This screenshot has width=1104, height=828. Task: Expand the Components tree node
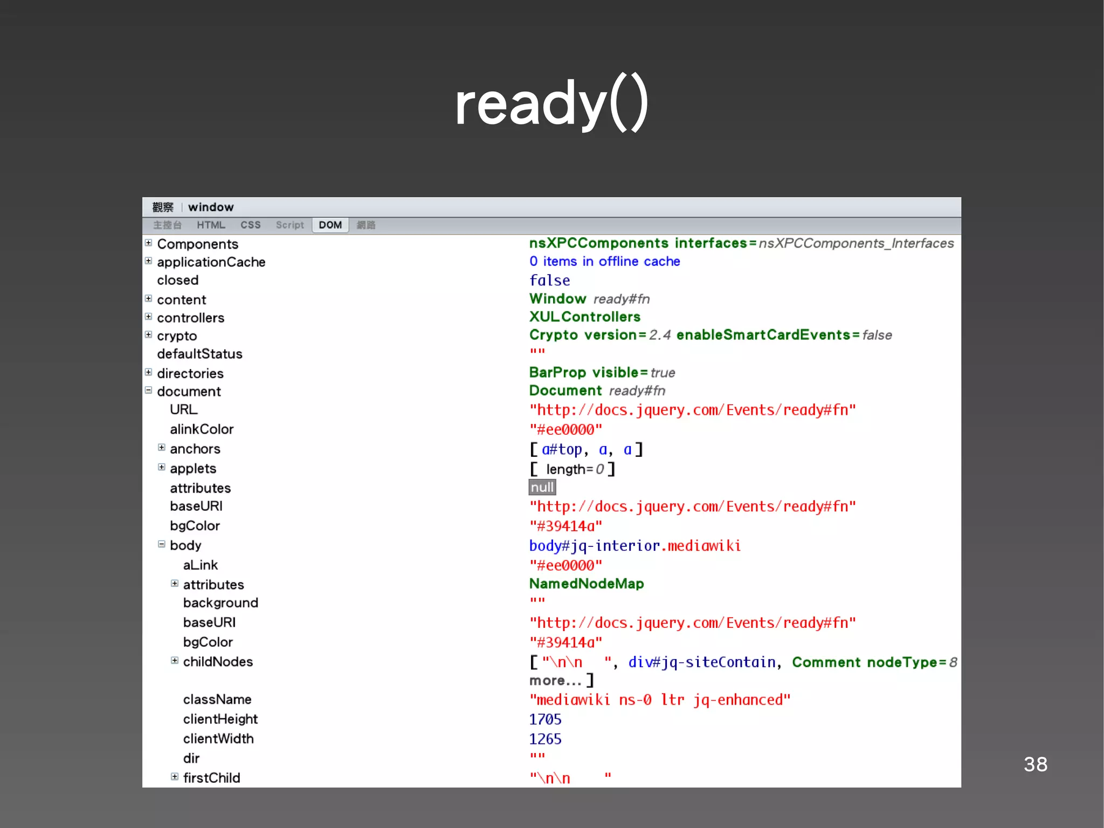click(148, 243)
